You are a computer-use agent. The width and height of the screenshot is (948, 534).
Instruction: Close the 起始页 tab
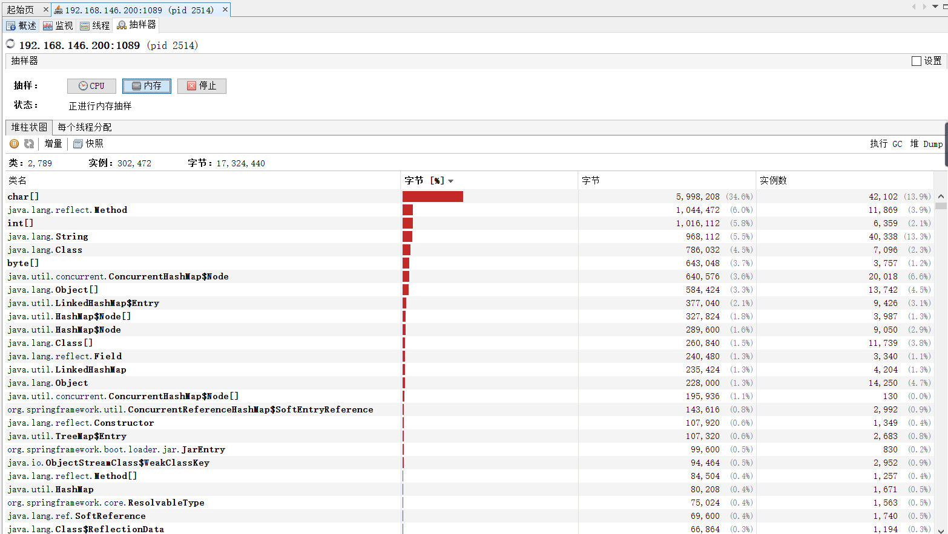point(45,10)
